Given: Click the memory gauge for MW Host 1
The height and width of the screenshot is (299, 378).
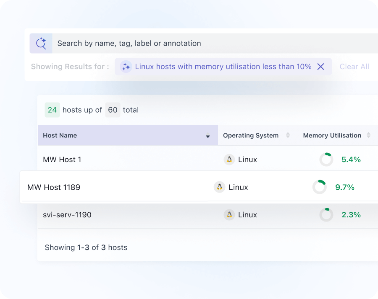Looking at the screenshot, I should coord(326,160).
